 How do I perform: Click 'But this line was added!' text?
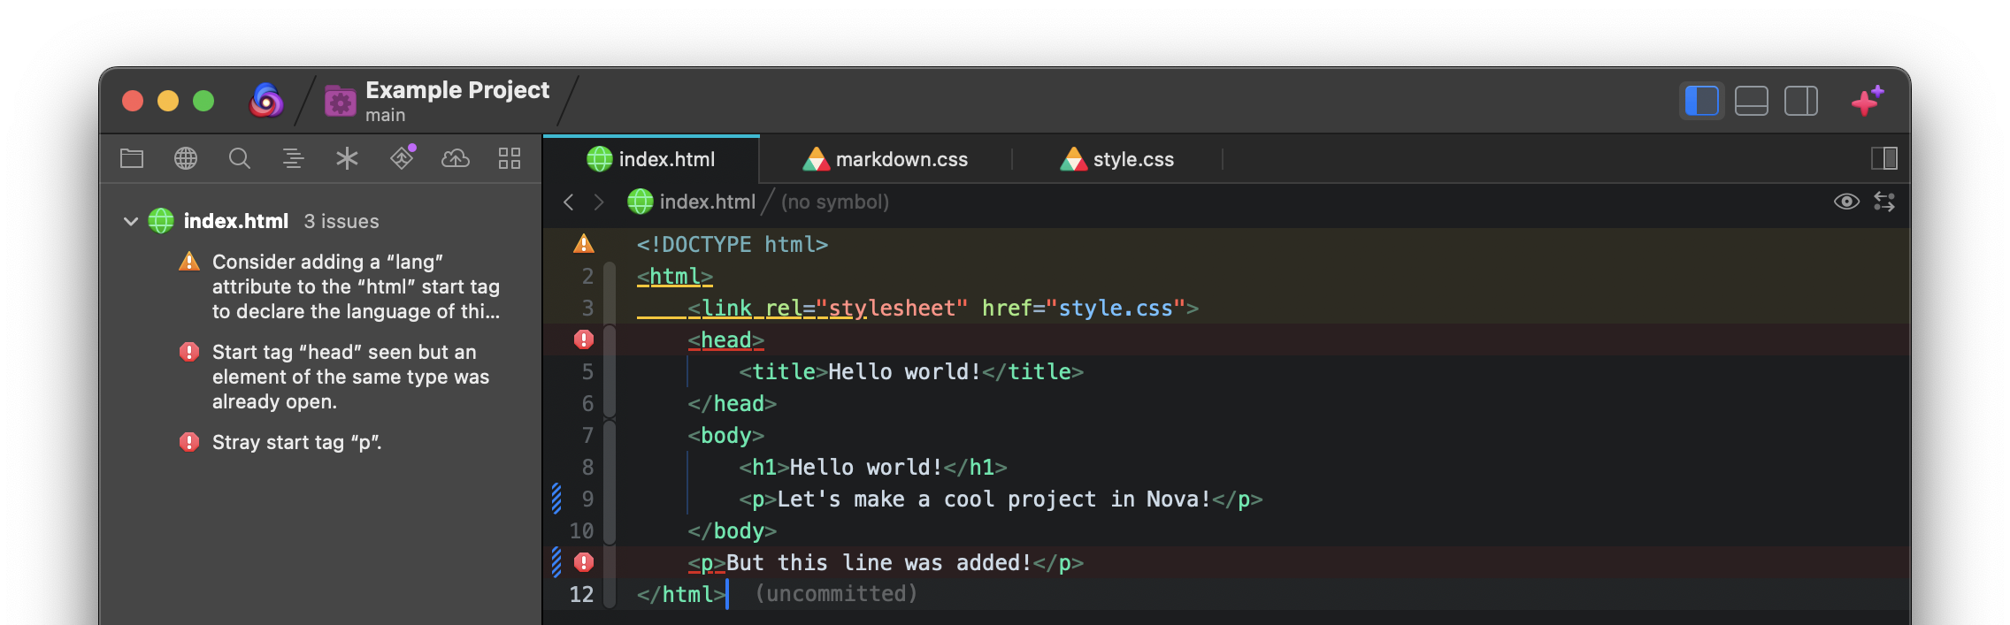coord(878,562)
